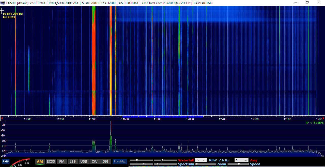Select USB sideband mode
The image size is (325, 167).
tap(84, 161)
